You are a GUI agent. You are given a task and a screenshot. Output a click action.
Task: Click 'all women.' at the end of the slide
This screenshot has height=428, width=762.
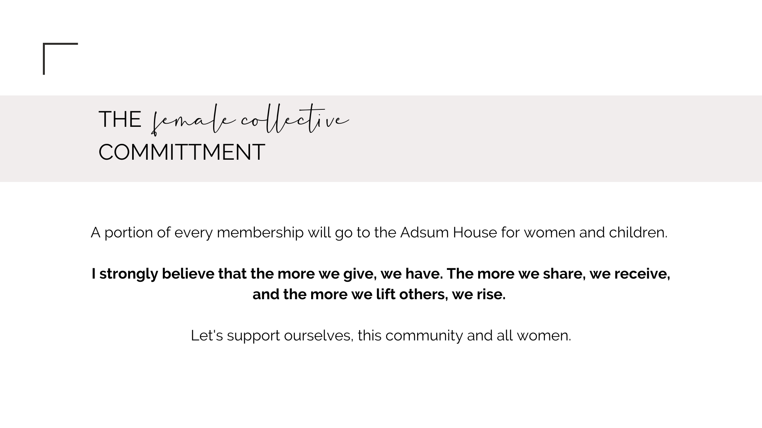(534, 336)
